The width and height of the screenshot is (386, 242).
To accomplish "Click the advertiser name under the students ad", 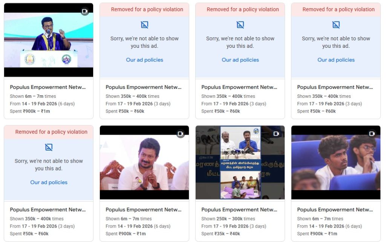I will 335,210.
